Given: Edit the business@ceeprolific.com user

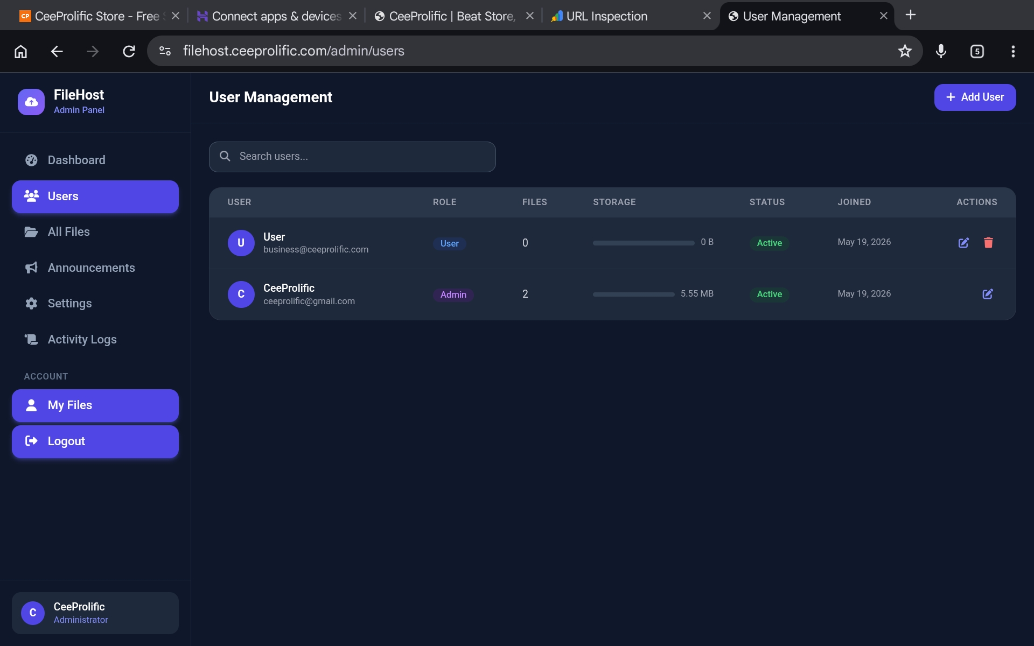Looking at the screenshot, I should pos(963,243).
